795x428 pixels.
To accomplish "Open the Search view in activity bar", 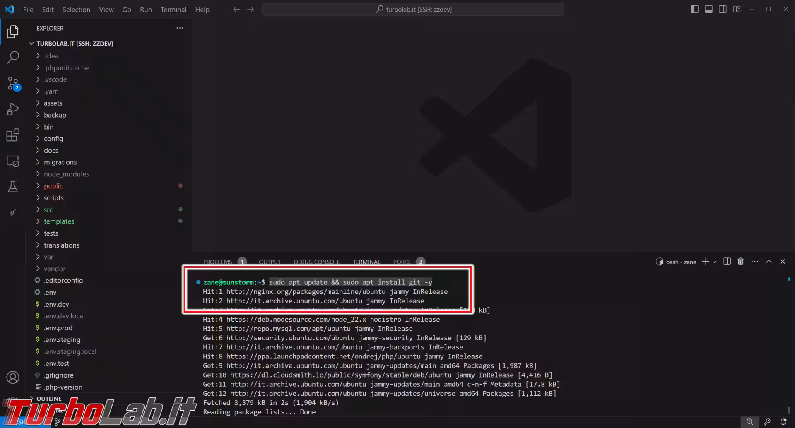I will 13,58.
